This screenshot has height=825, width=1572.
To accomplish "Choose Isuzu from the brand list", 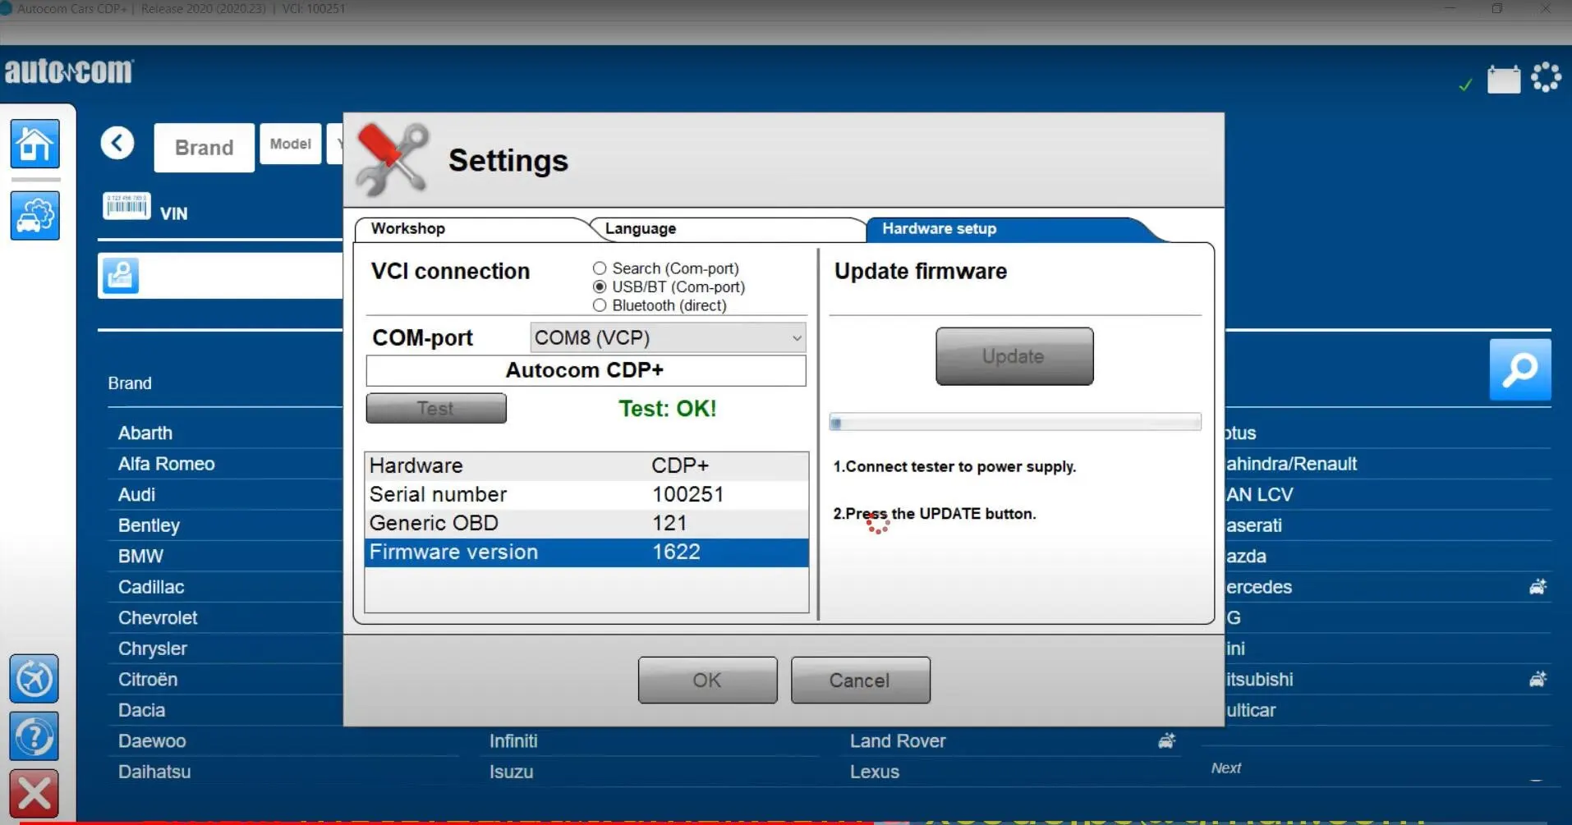I will tap(511, 772).
